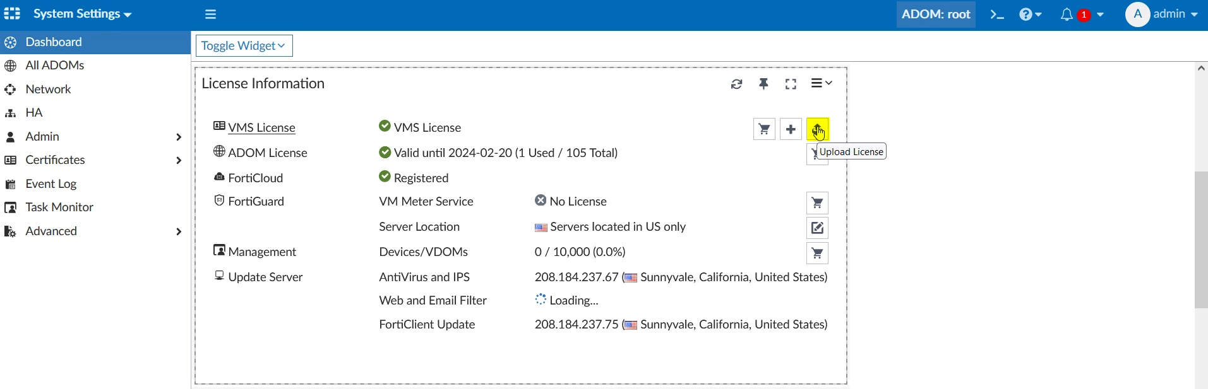Click the 'License Information' widget title
The height and width of the screenshot is (389, 1208).
pos(263,84)
